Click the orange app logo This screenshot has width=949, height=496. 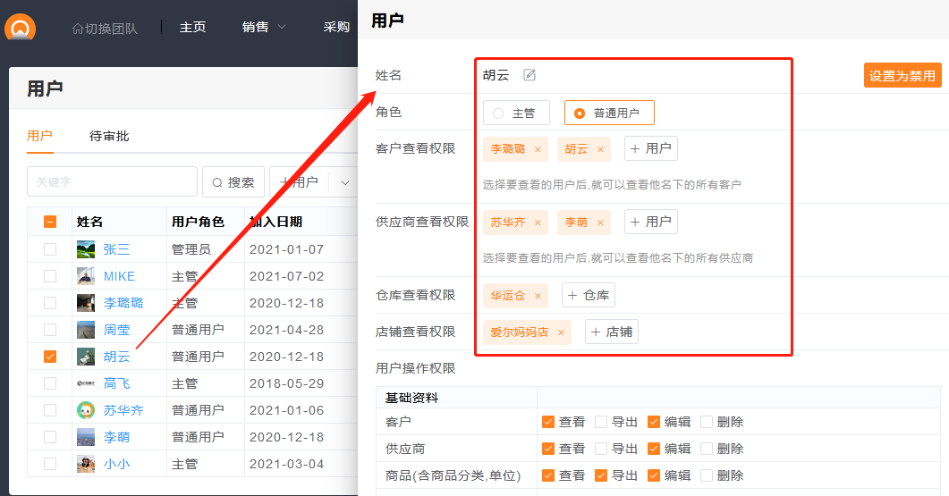(x=20, y=28)
